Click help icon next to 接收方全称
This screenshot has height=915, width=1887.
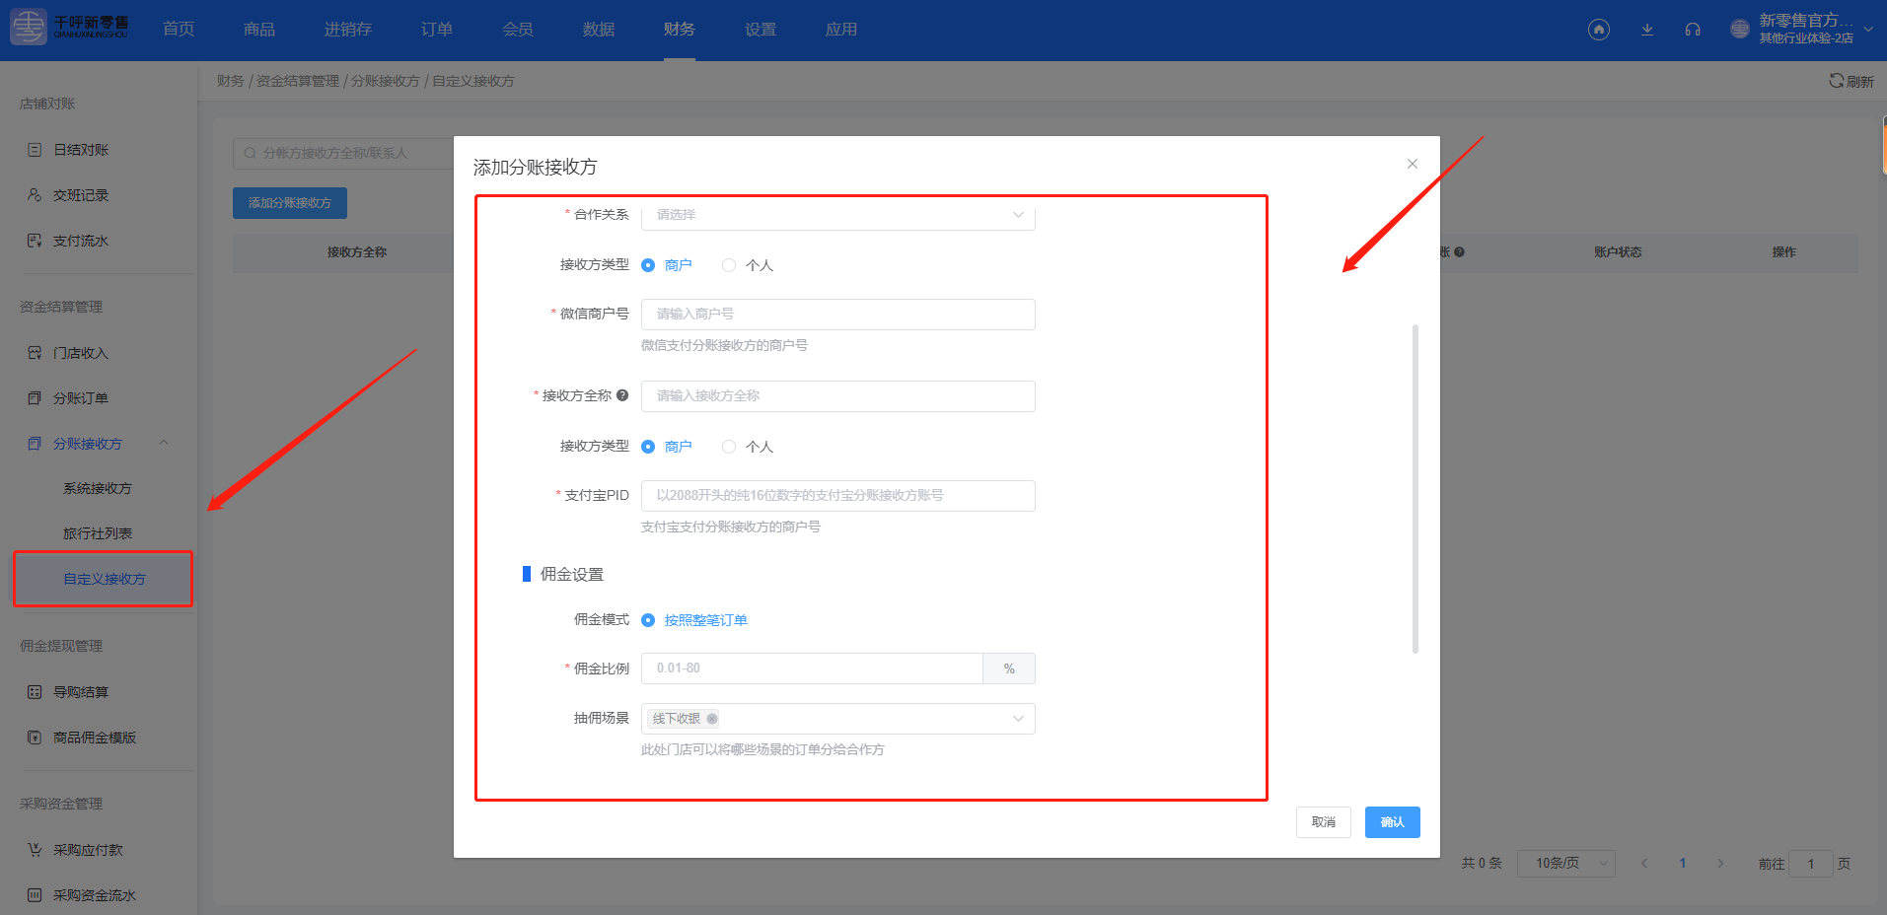(x=622, y=395)
